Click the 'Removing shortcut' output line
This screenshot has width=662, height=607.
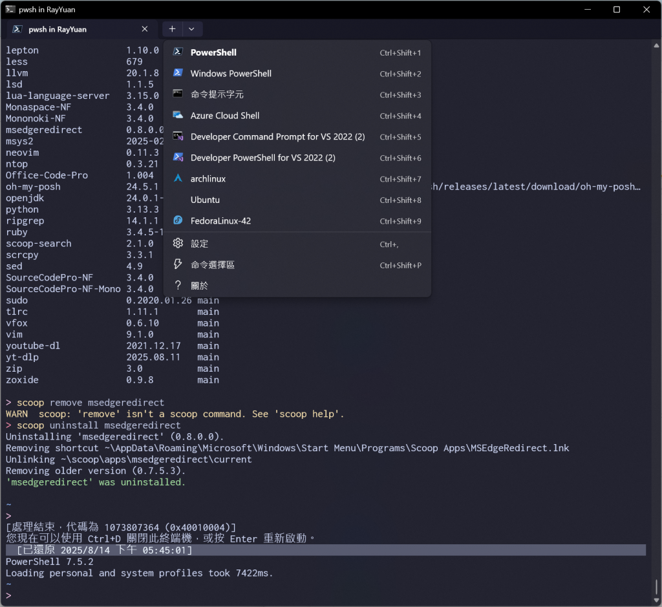[288, 448]
